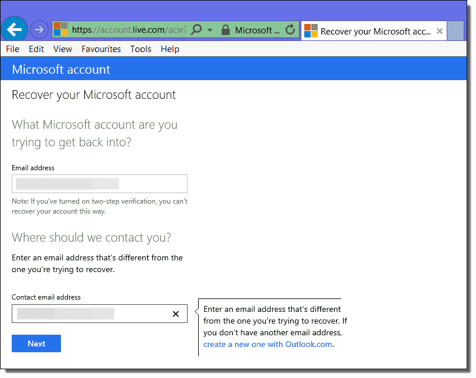Open the Tools menu
This screenshot has height=378, width=476.
[141, 49]
